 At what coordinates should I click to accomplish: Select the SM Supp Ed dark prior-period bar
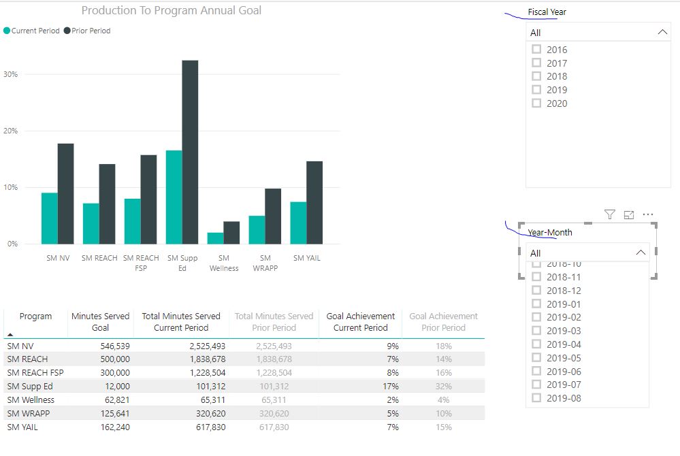190,152
